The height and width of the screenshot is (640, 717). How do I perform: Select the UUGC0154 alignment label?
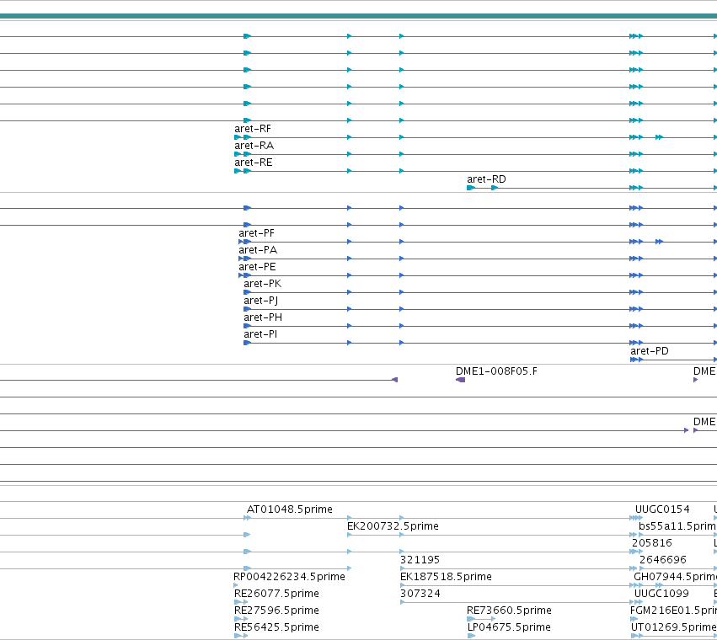point(662,509)
